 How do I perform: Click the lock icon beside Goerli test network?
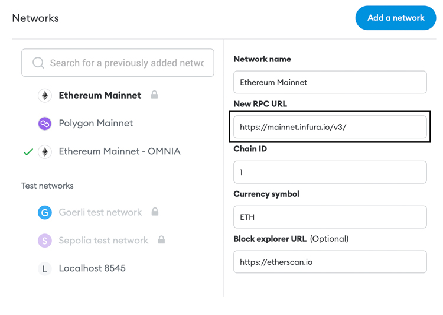pyautogui.click(x=155, y=211)
